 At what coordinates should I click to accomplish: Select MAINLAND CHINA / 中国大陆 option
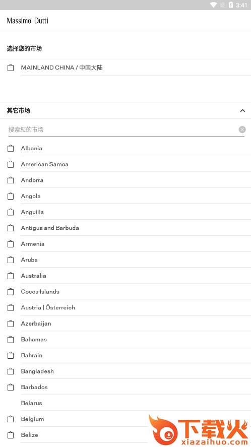(126, 68)
